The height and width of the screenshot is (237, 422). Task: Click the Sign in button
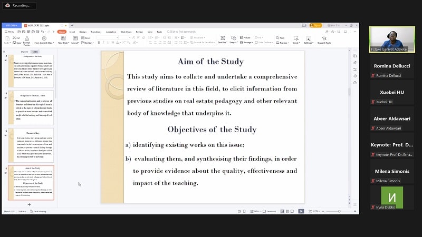tap(315, 25)
